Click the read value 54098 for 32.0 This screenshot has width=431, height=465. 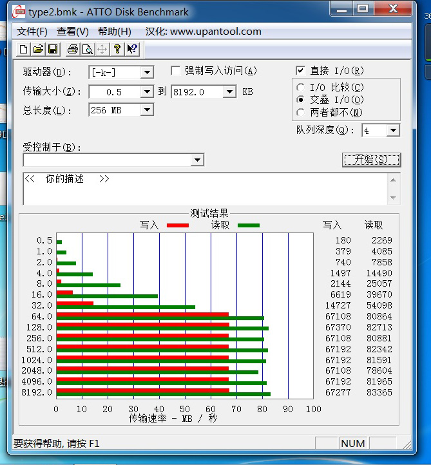(379, 305)
